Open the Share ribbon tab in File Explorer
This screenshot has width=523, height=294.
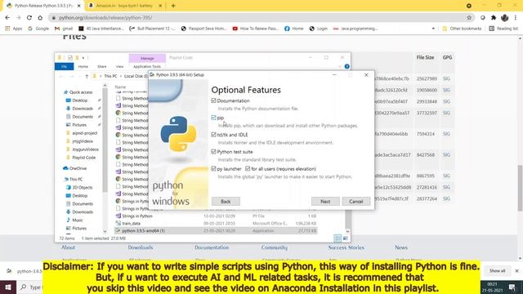[x=101, y=67]
